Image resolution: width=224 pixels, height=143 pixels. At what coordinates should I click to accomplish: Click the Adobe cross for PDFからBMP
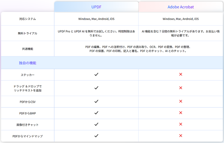(181, 113)
